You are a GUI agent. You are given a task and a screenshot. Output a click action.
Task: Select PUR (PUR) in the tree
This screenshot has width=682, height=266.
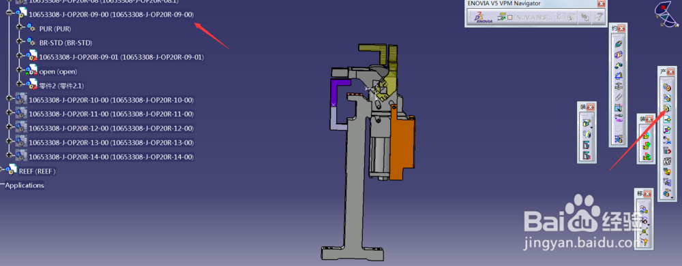(55, 29)
